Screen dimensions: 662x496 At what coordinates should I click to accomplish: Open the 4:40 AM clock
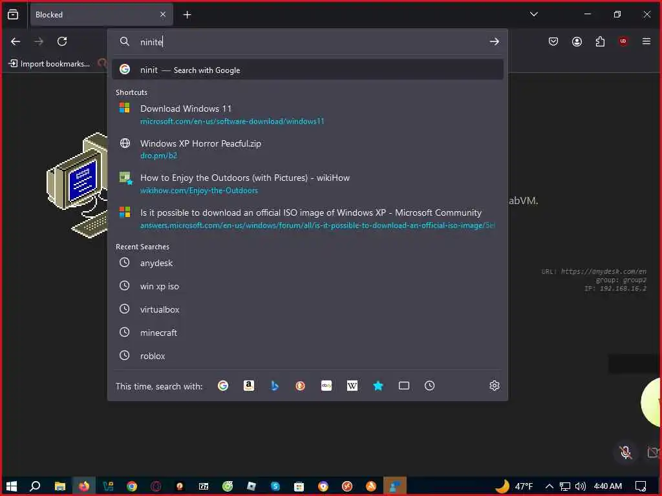click(x=608, y=486)
